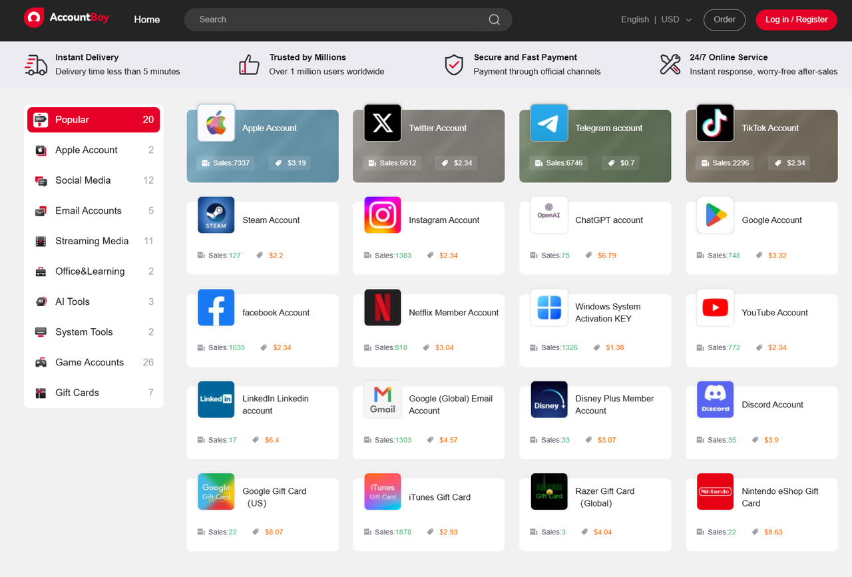The image size is (852, 577).
Task: Select the OpenAI ChatGPT icon
Action: [549, 215]
